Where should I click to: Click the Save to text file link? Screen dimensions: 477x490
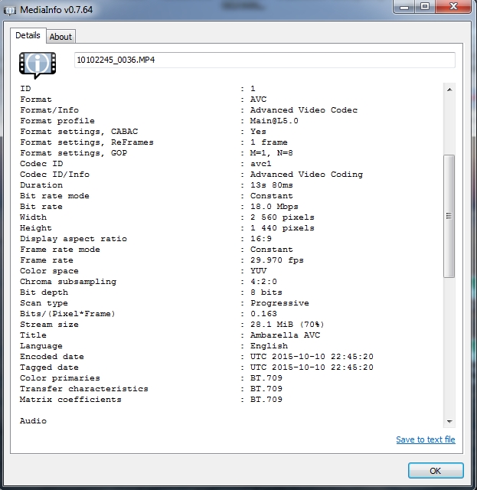[x=425, y=439]
